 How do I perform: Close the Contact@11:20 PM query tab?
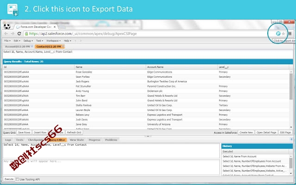(63, 46)
